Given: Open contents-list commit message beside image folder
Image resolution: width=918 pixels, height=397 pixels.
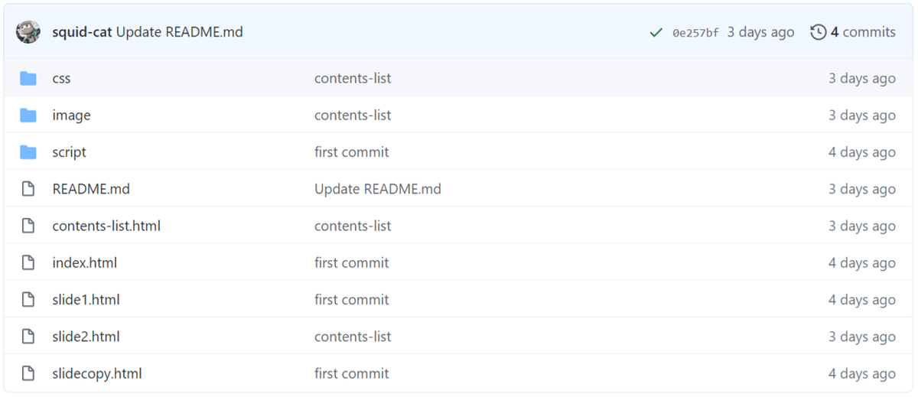Looking at the screenshot, I should pyautogui.click(x=353, y=116).
